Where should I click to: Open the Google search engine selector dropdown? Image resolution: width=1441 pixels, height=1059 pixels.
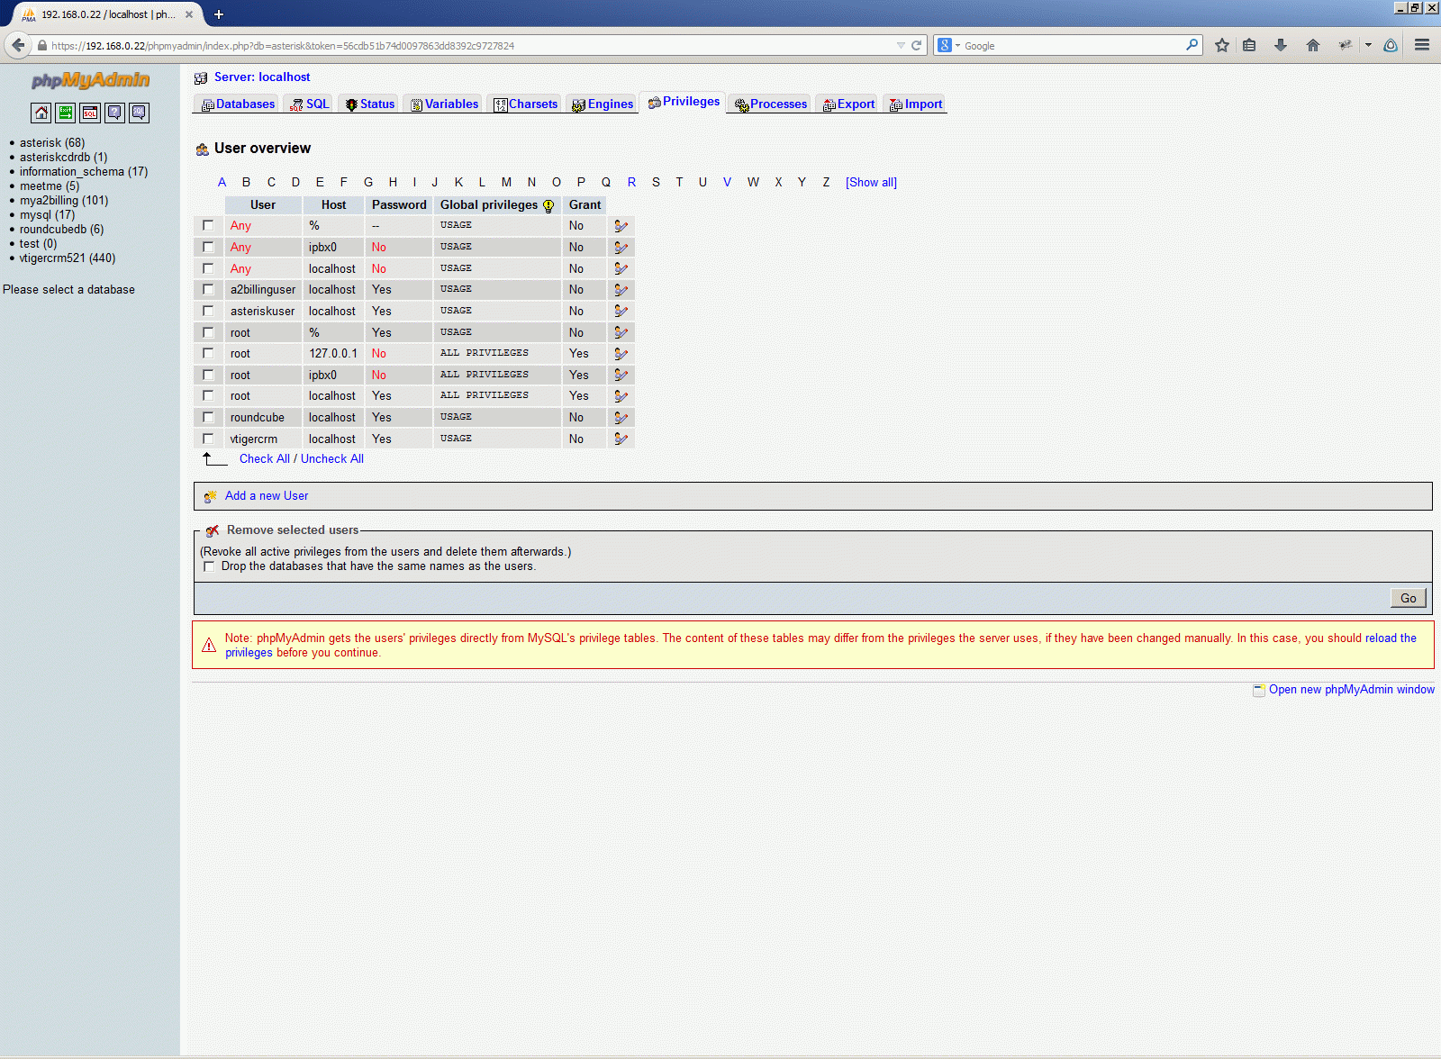coord(948,45)
